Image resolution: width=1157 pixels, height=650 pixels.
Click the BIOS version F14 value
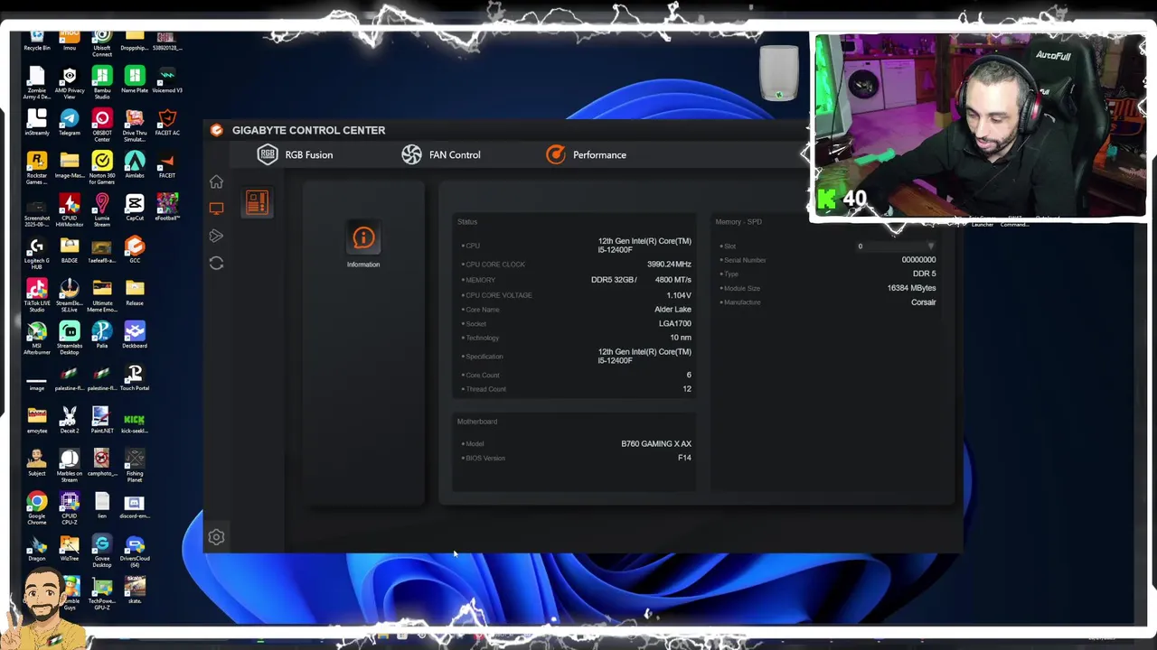click(x=684, y=458)
